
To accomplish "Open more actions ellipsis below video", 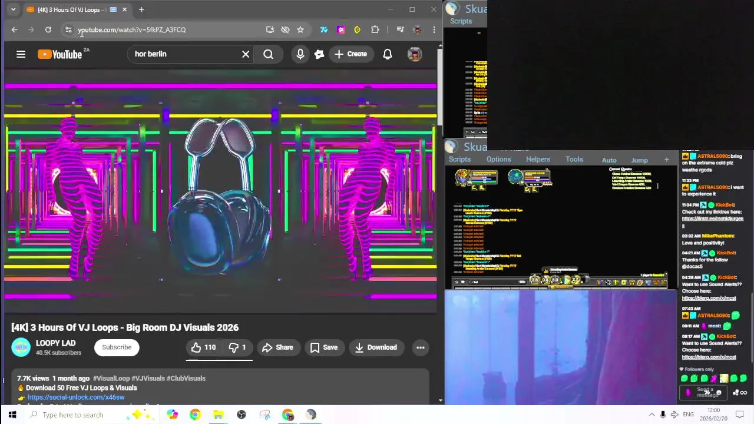I will [421, 347].
